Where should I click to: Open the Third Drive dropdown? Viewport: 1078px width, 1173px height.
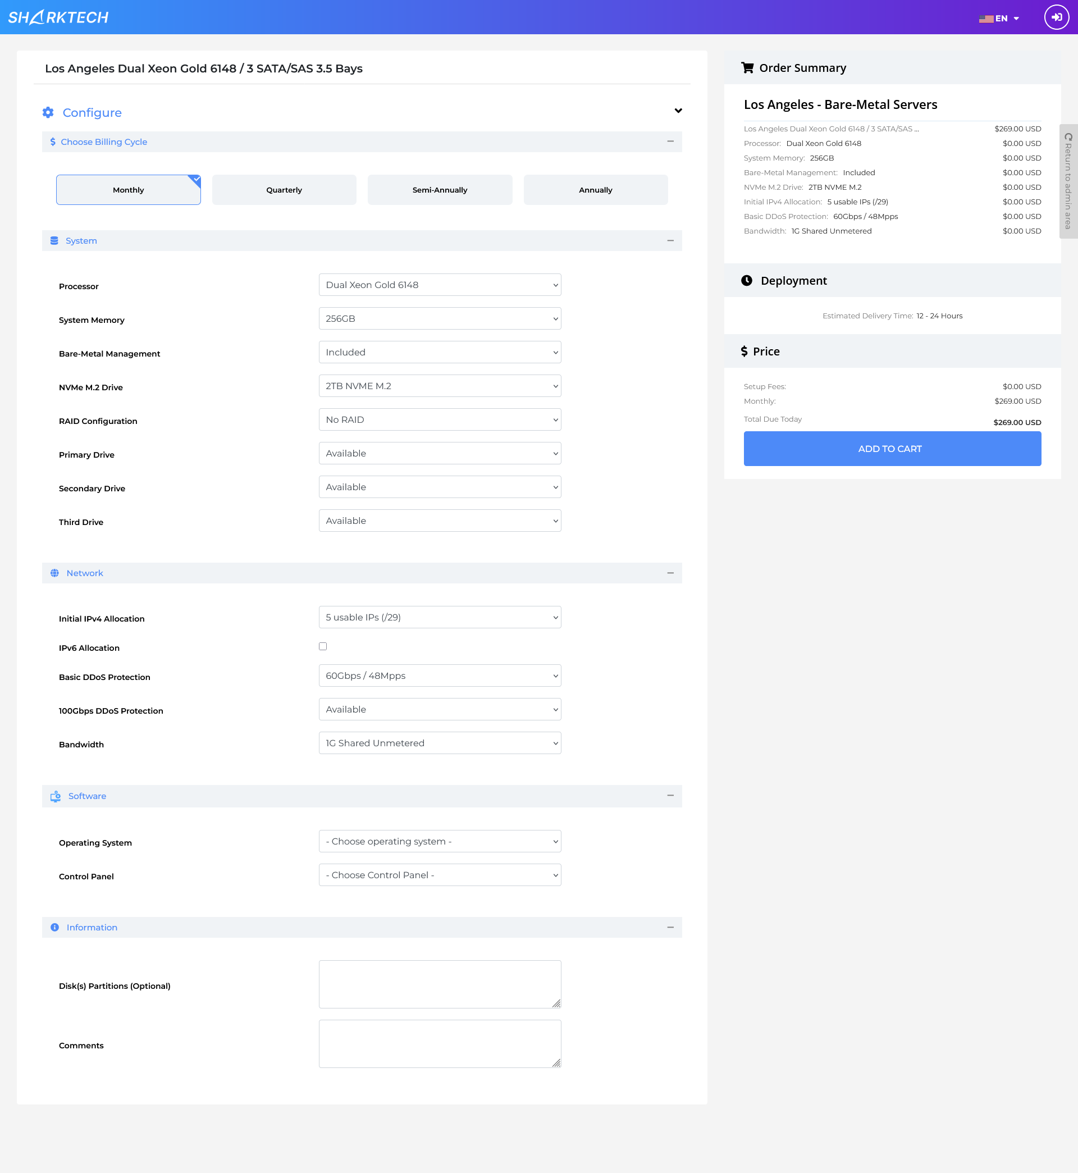[440, 521]
